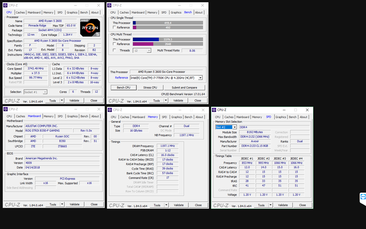Click the multi-thread score progress bar
The width and height of the screenshot is (366, 229).
[168, 39]
